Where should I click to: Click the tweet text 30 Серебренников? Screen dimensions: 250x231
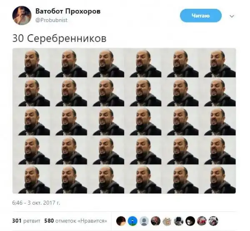click(x=59, y=38)
